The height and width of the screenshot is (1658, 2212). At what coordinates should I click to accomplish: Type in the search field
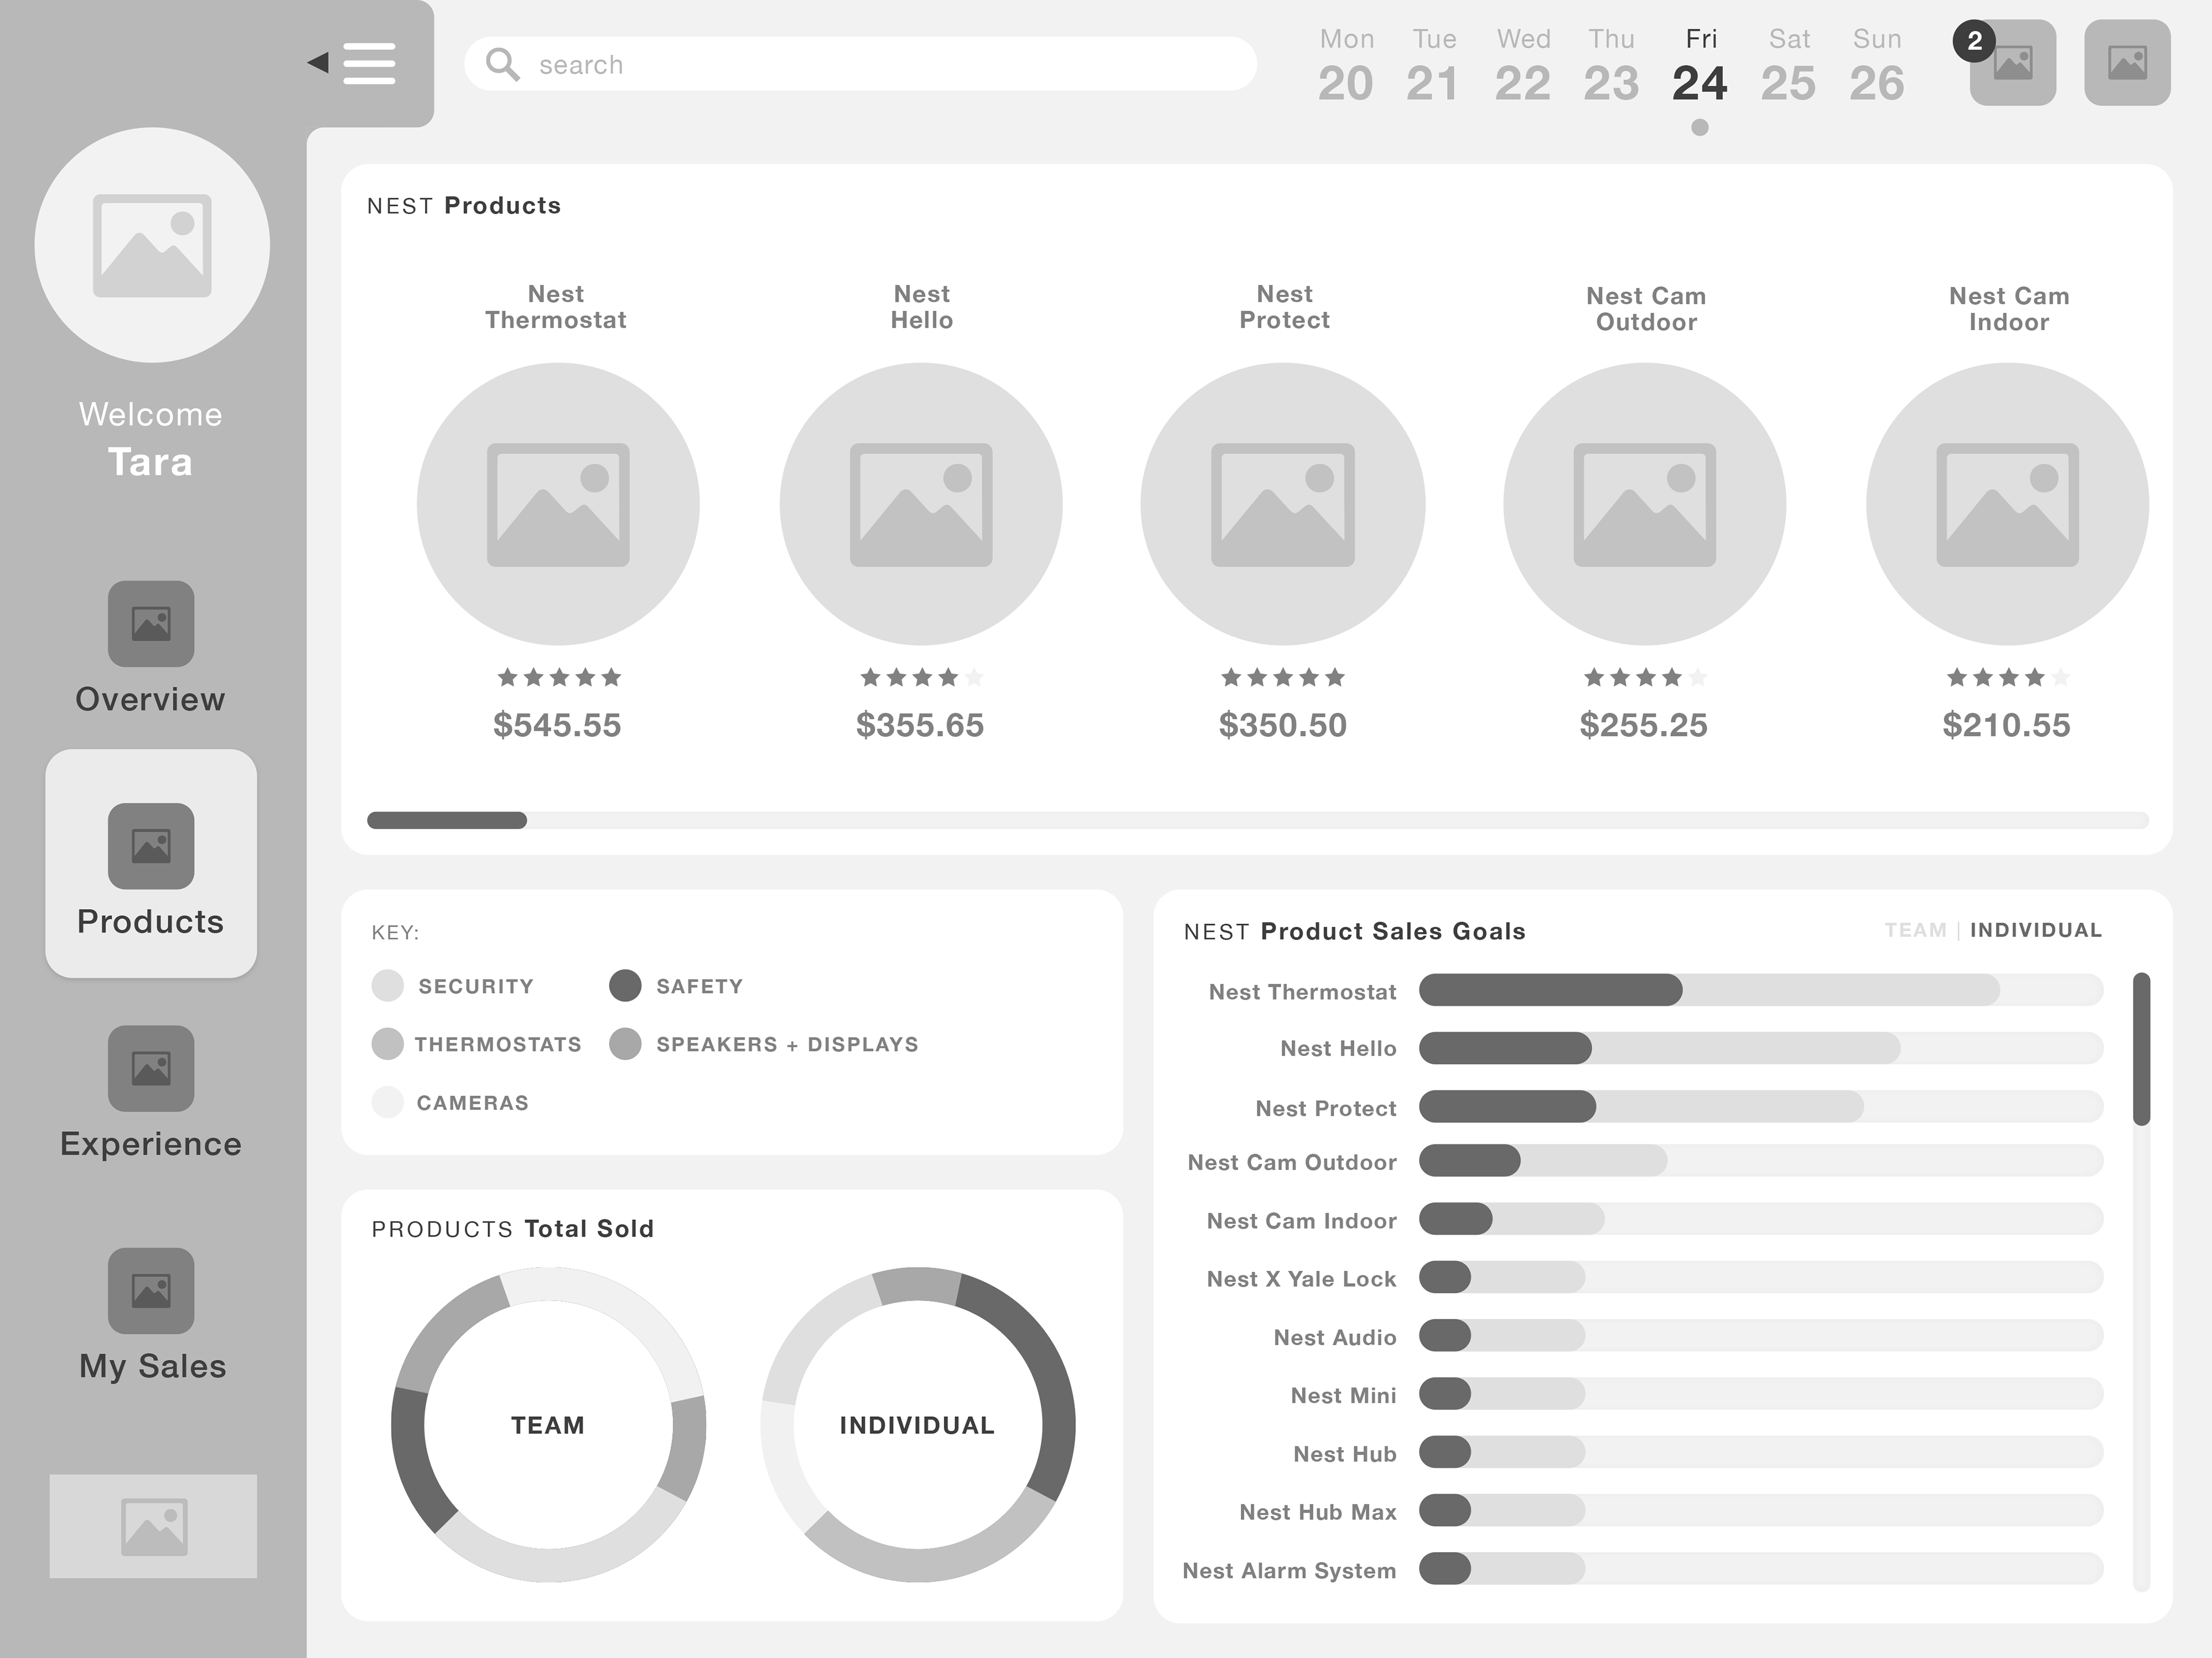(860, 64)
